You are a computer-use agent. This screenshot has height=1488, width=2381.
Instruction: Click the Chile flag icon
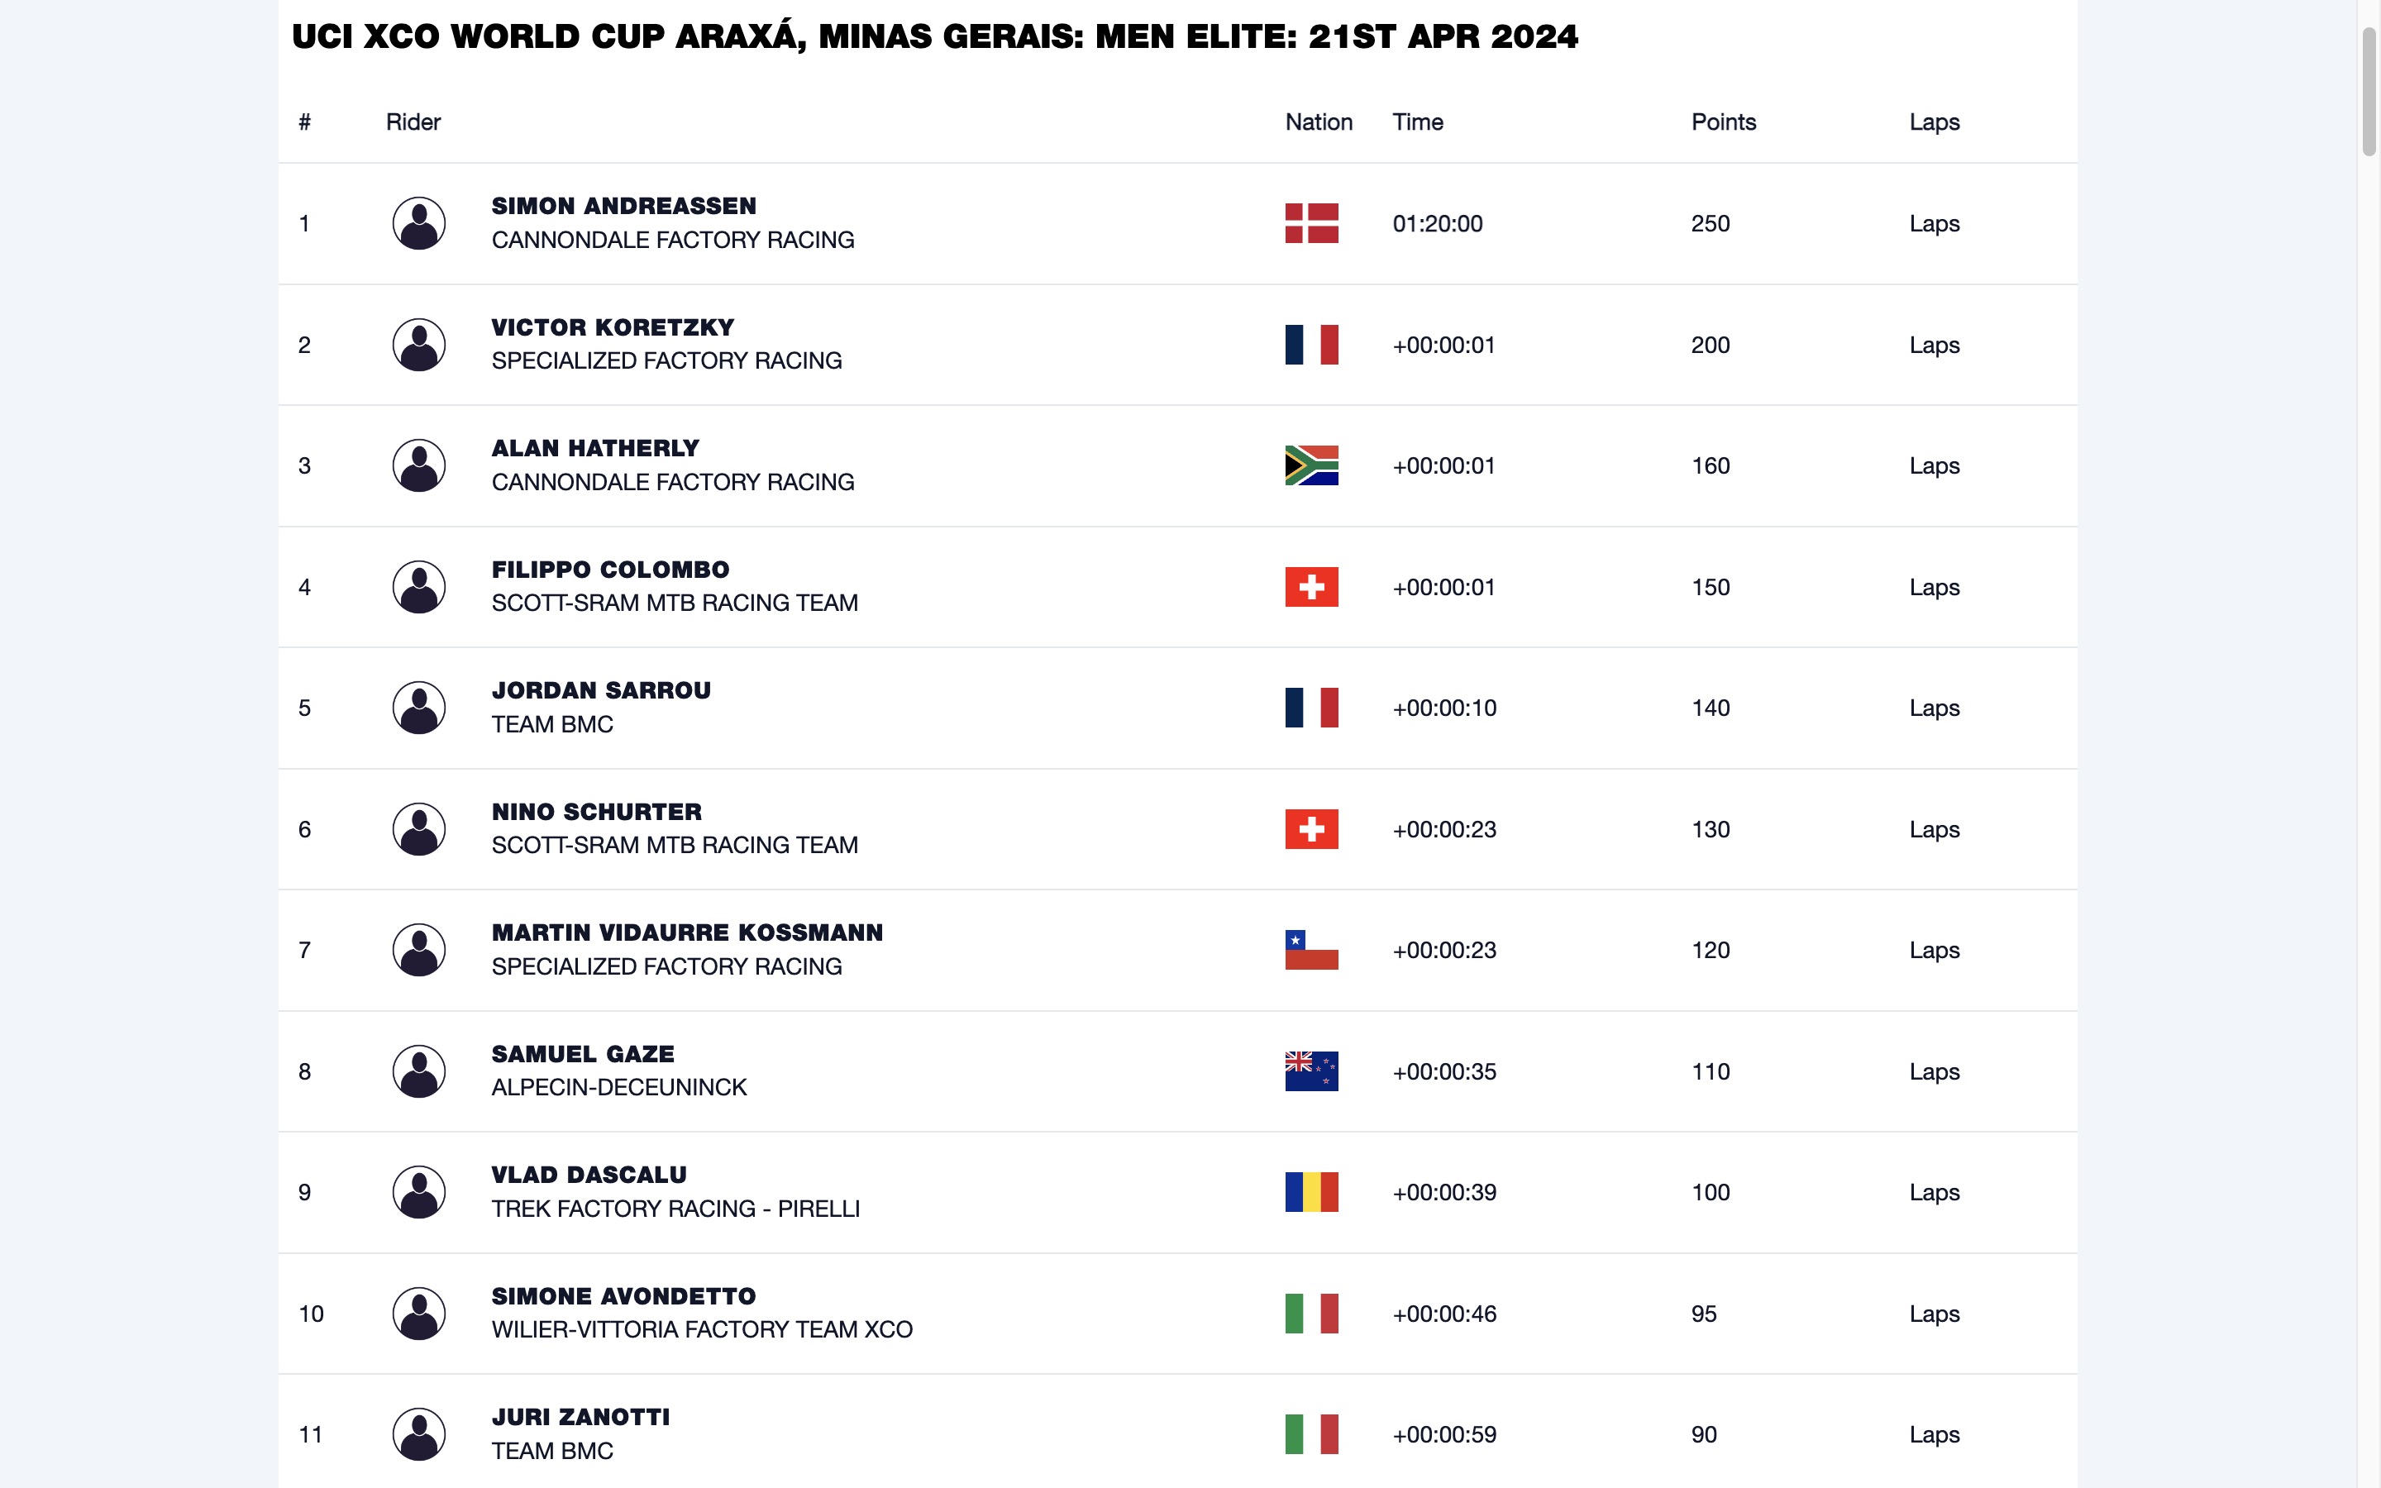[x=1310, y=950]
